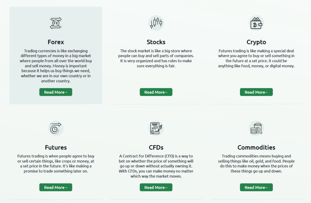Select the Stocks heading

tap(156, 42)
